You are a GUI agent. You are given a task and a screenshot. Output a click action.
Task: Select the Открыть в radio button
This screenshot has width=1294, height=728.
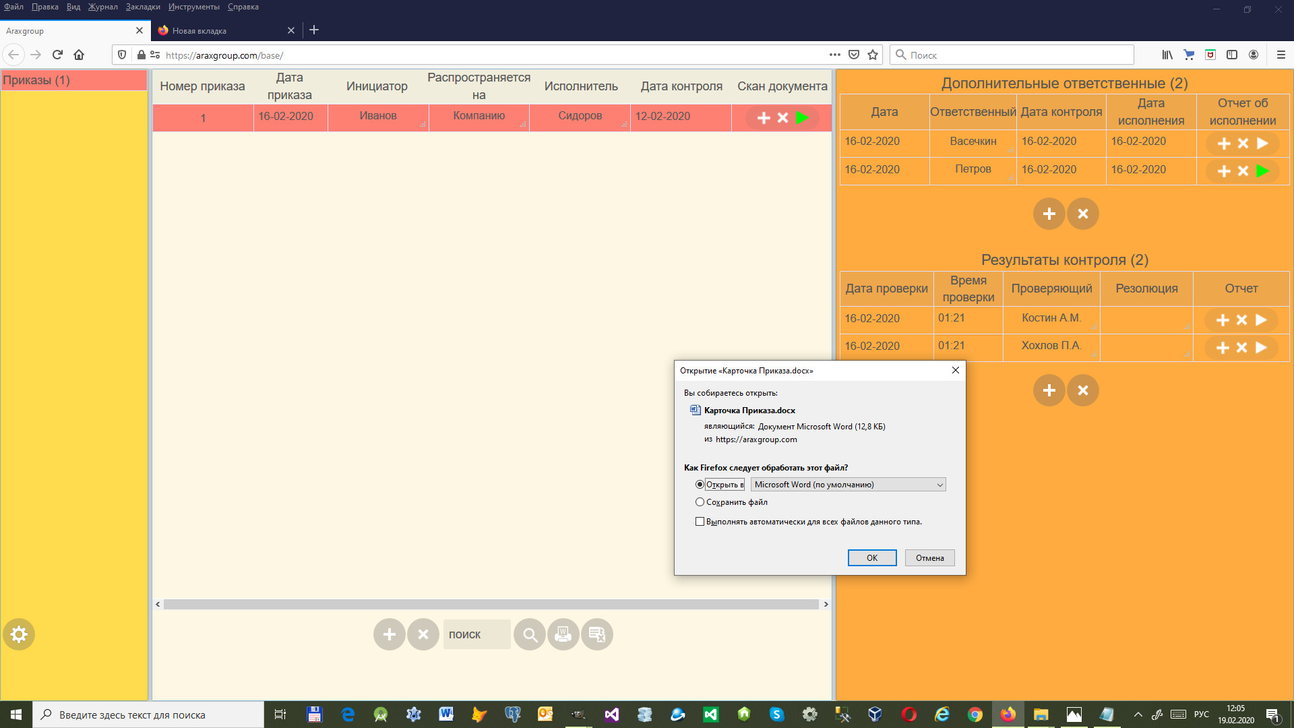click(x=700, y=485)
